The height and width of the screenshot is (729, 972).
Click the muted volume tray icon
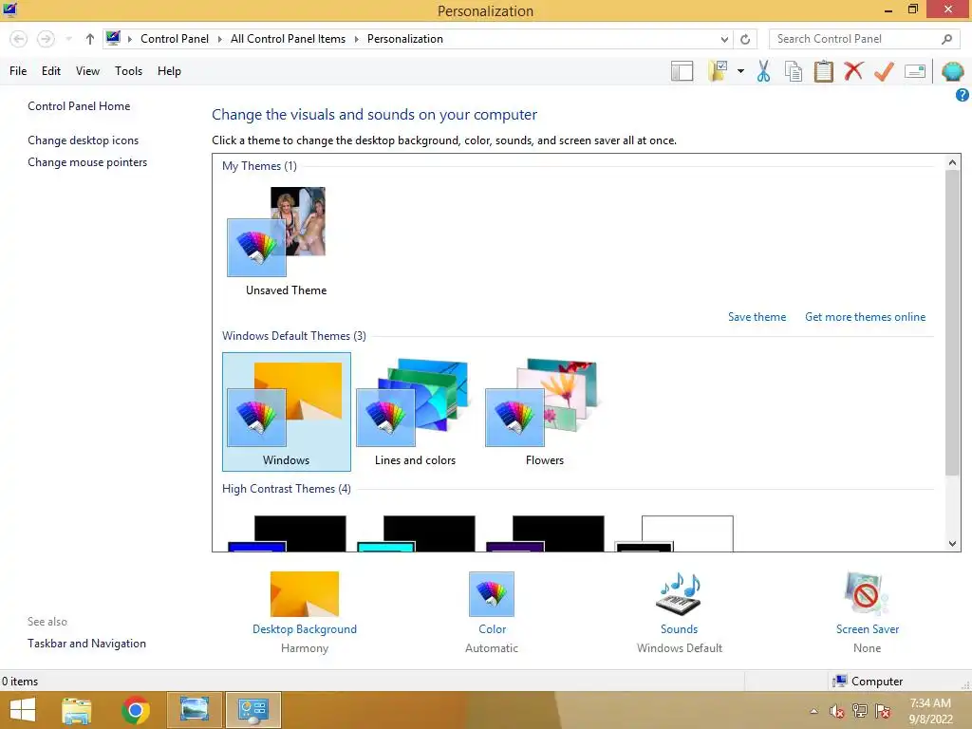click(x=837, y=711)
